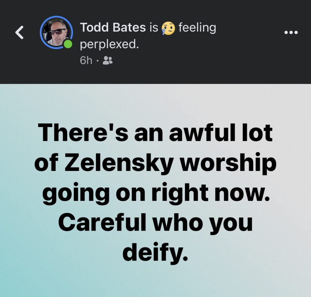The image size is (311, 297).
Task: Click the 6h post timestamp
Action: pyautogui.click(x=86, y=61)
